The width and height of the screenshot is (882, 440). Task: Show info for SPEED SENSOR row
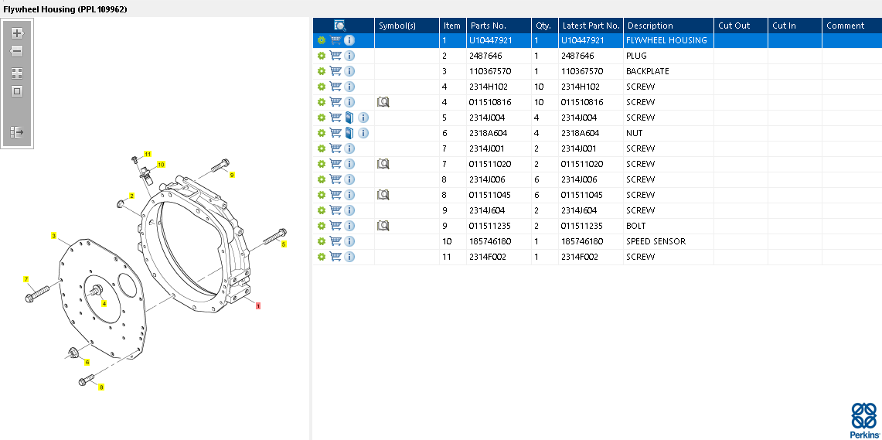(x=349, y=241)
